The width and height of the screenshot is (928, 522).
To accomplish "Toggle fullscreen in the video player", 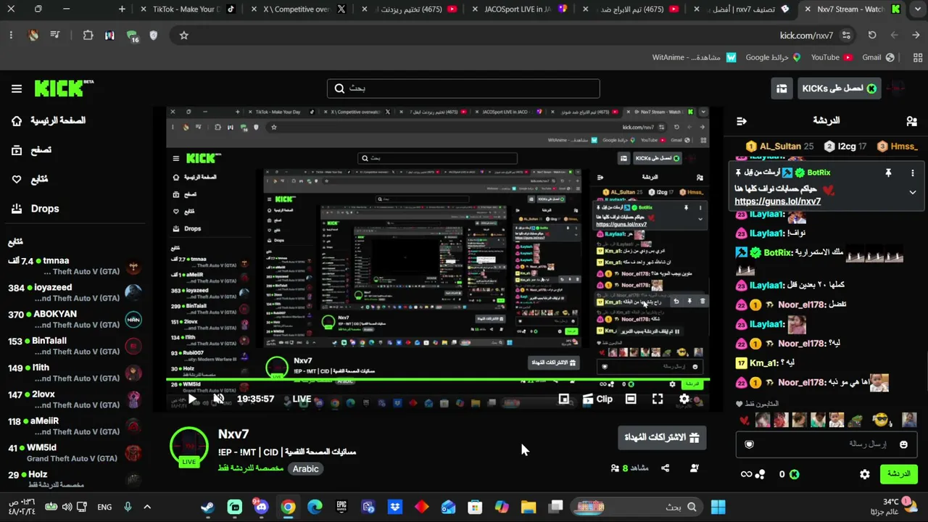I will (x=658, y=399).
